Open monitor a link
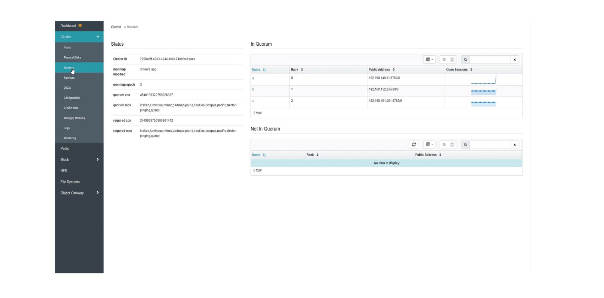Image resolution: width=604 pixels, height=298 pixels. coord(253,78)
